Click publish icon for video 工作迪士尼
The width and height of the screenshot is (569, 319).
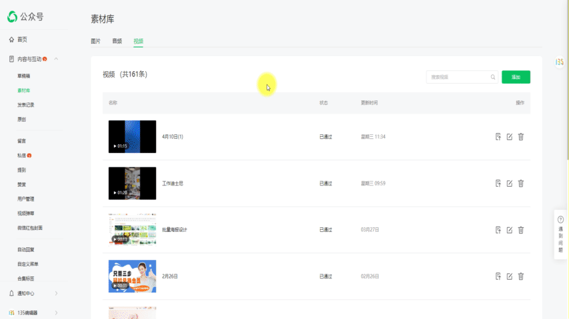(498, 183)
